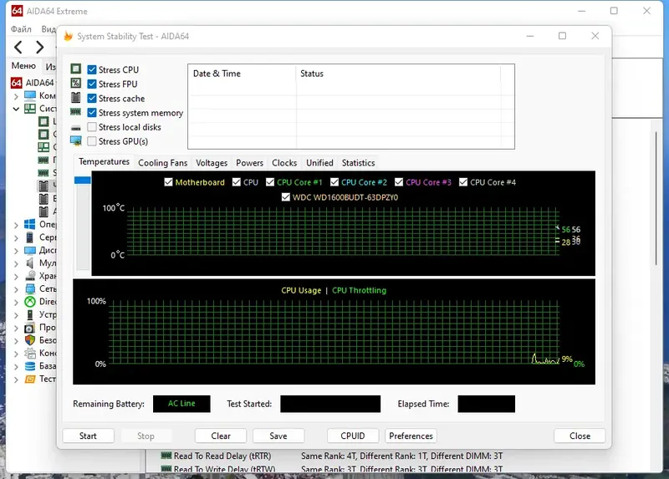Image resolution: width=669 pixels, height=479 pixels.
Task: Uncheck the Stress CPU checkbox
Action: (x=92, y=69)
